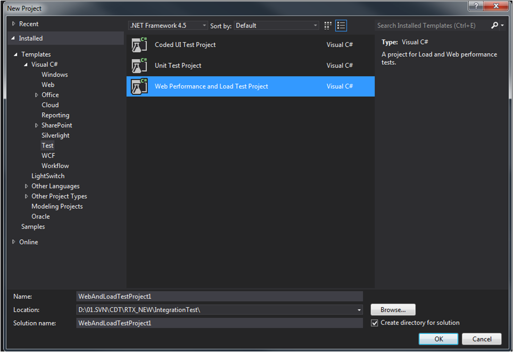Switch to medium icons list view
Image resolution: width=513 pixels, height=352 pixels.
[341, 26]
